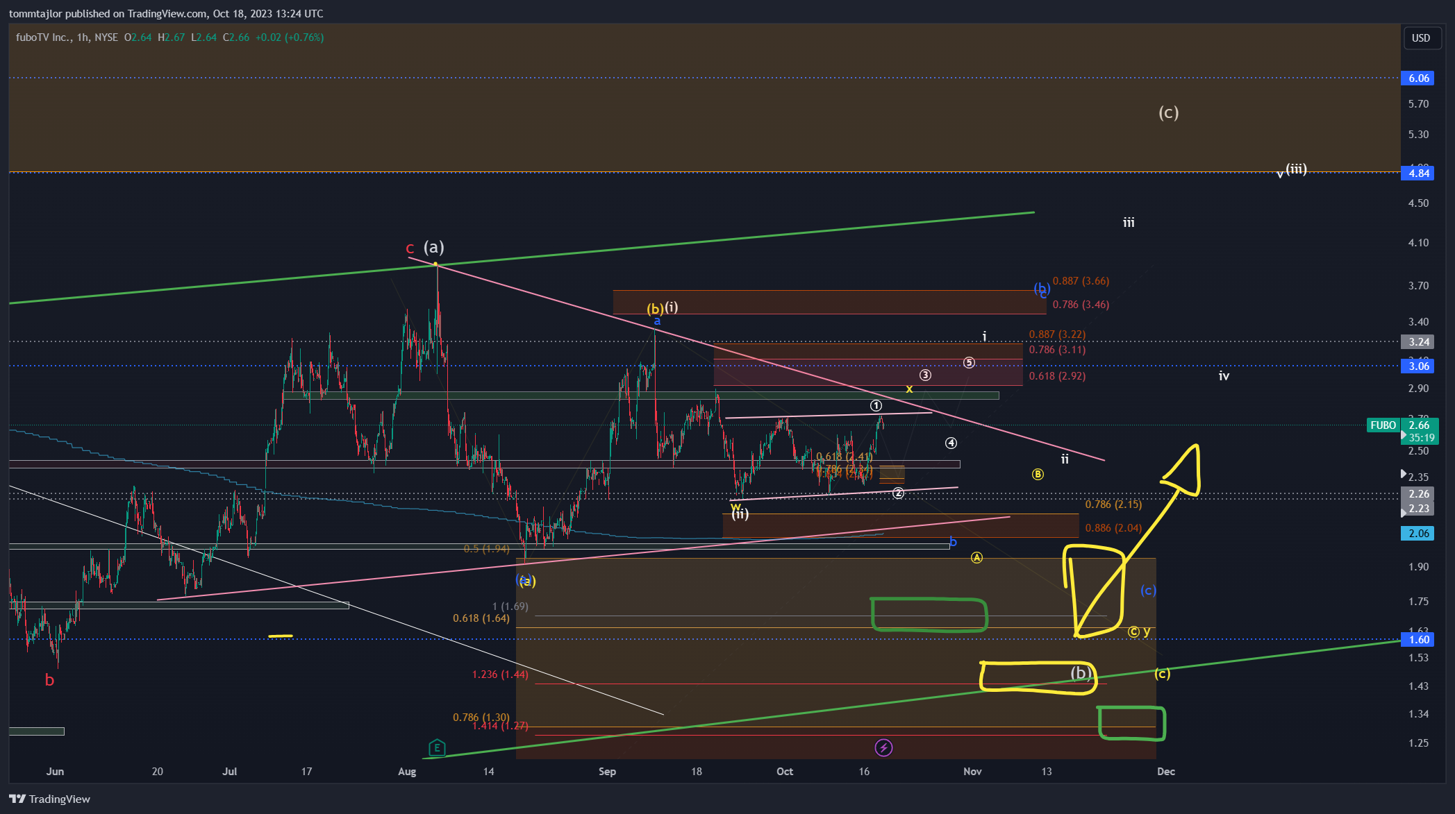Click the H2.67 high value
The height and width of the screenshot is (814, 1455).
click(171, 37)
